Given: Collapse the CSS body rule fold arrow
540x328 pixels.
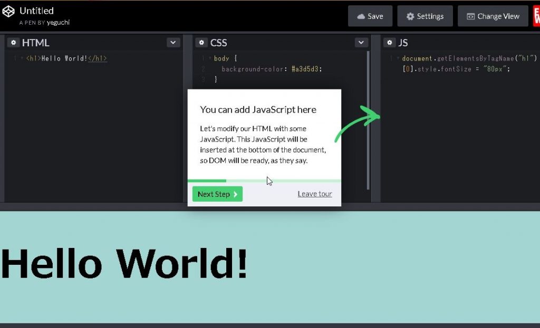Looking at the screenshot, I should (210, 58).
